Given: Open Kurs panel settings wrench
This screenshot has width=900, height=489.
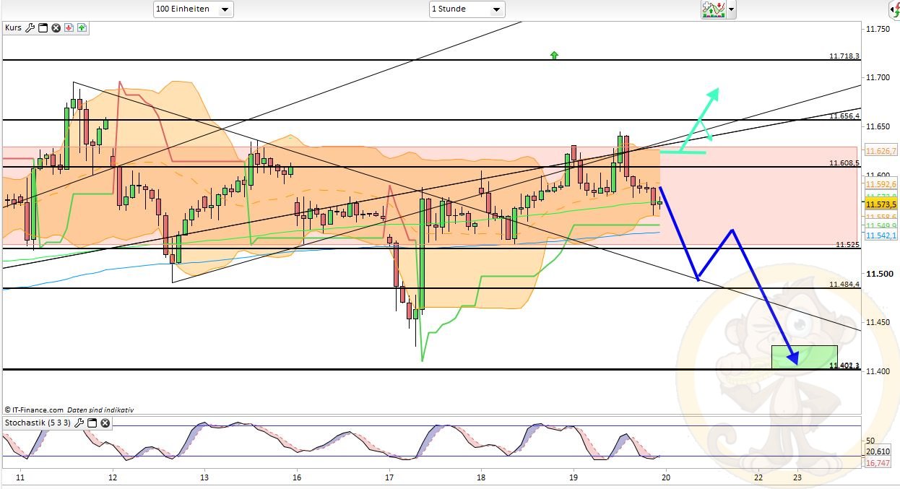Looking at the screenshot, I should click(x=30, y=28).
